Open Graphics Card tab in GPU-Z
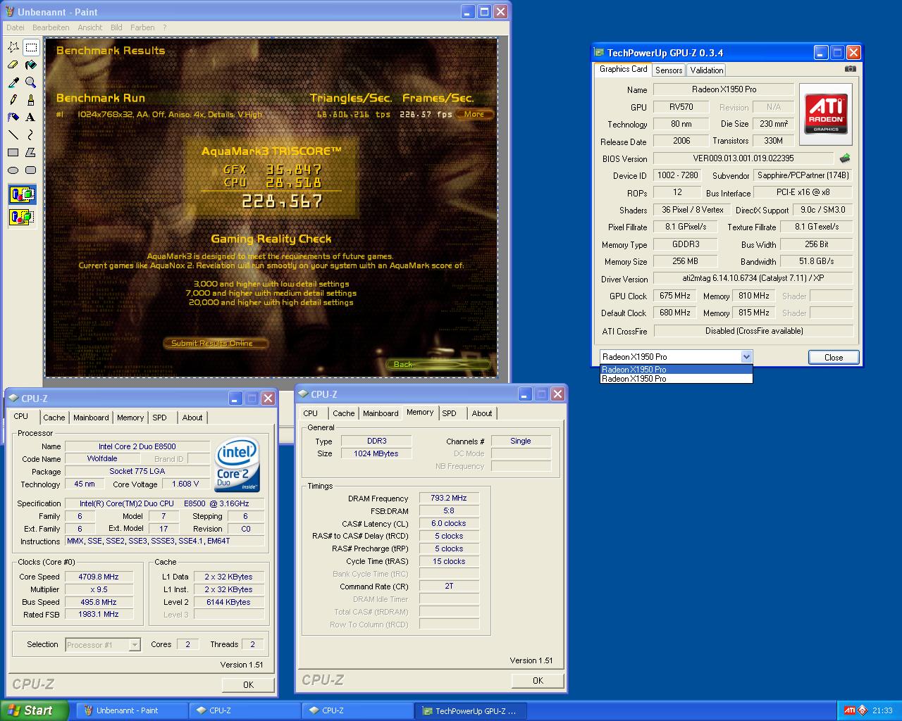Screen dimensions: 902x721 pyautogui.click(x=623, y=69)
